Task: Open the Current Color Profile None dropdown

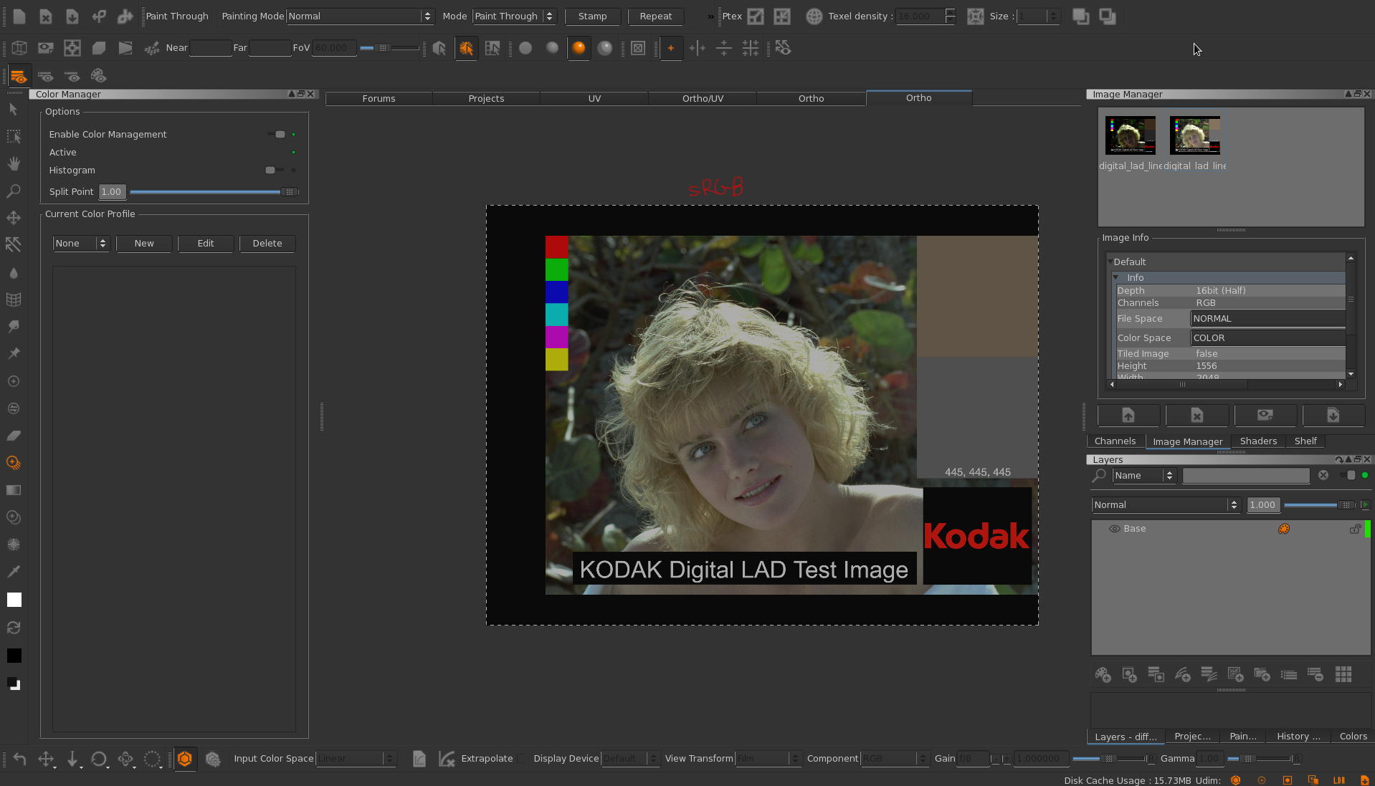Action: click(x=80, y=244)
